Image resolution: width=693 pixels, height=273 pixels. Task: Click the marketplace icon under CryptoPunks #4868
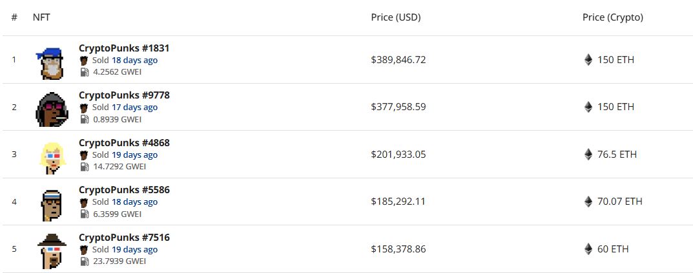click(x=84, y=155)
